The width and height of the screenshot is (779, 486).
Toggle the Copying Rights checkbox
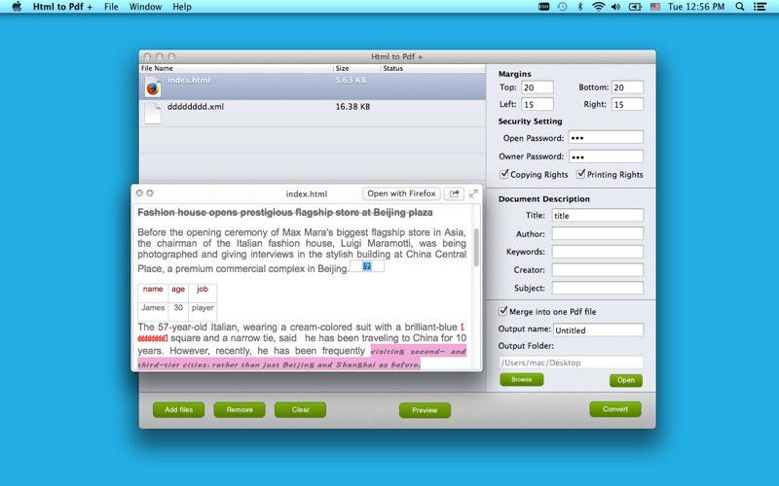pyautogui.click(x=504, y=174)
